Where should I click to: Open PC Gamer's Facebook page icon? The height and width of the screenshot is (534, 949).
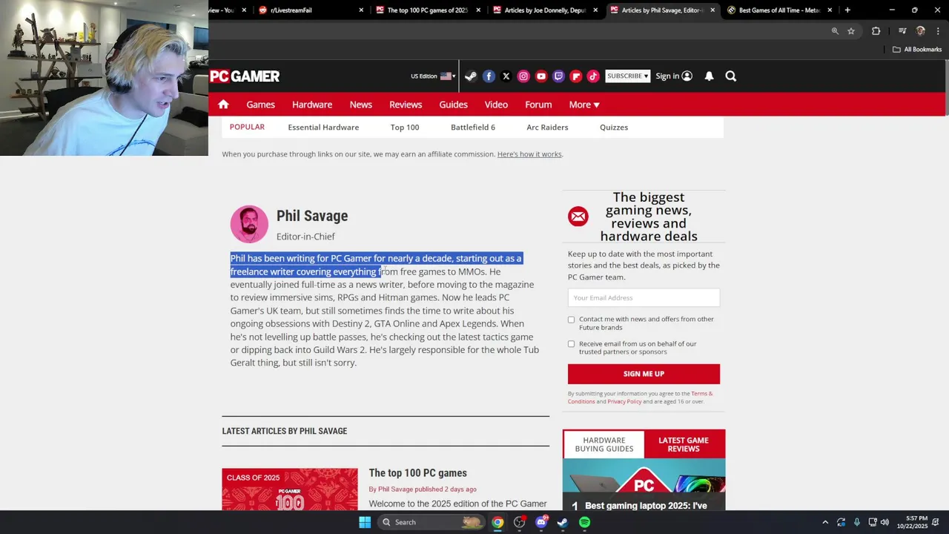(489, 76)
